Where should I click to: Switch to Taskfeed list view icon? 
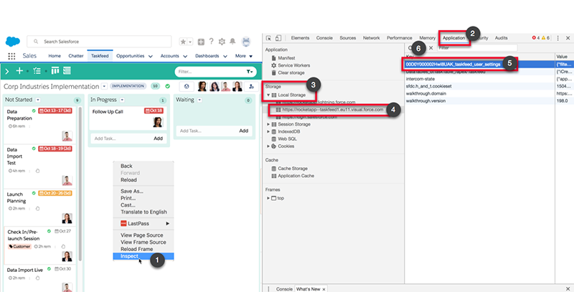(x=67, y=70)
